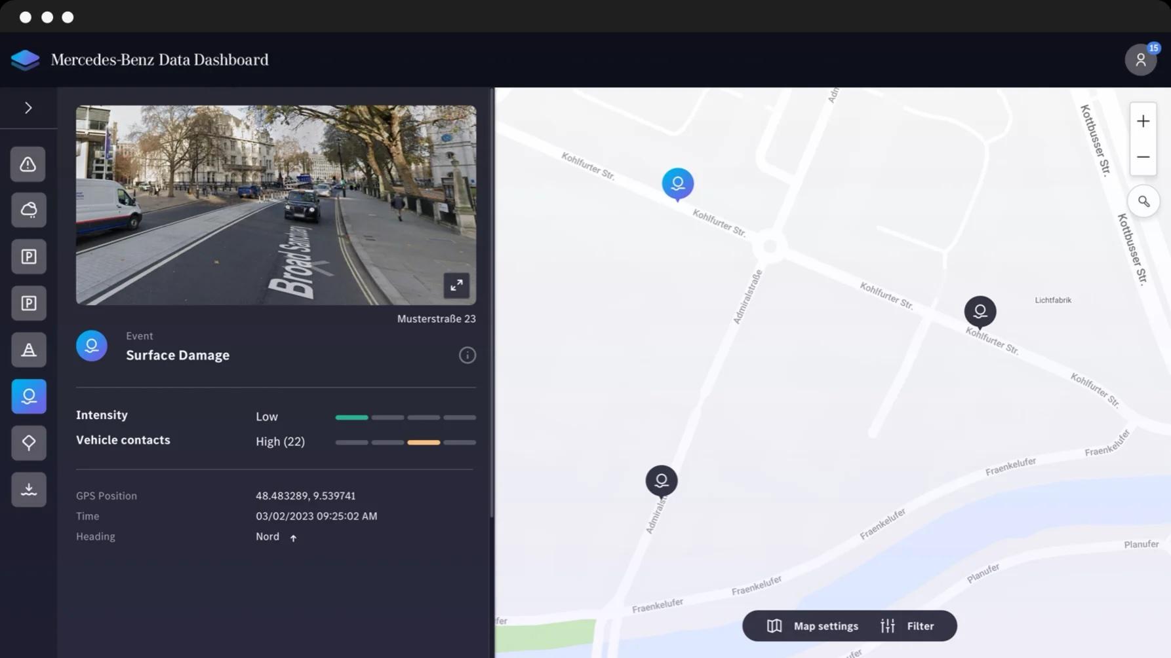
Task: Open the map search magnifier icon
Action: [1143, 201]
